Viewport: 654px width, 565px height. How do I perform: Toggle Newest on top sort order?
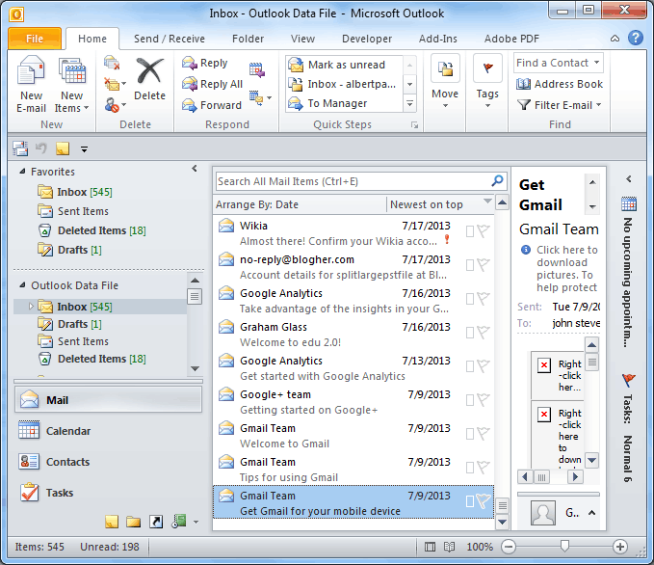(x=440, y=204)
